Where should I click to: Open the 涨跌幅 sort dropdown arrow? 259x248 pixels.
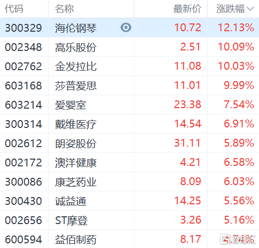tap(250, 9)
